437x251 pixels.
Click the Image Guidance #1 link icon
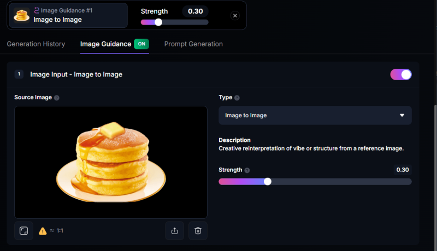[x=37, y=10]
